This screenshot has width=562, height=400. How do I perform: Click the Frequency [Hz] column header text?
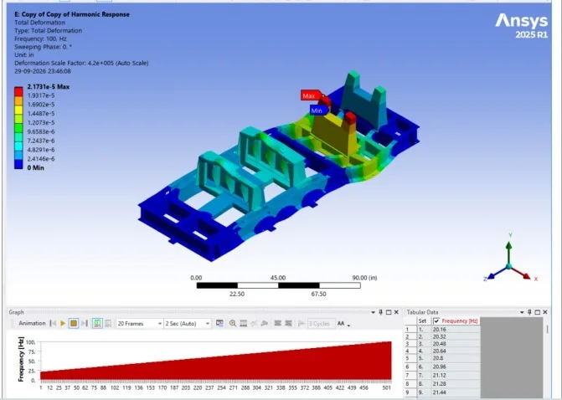(460, 321)
